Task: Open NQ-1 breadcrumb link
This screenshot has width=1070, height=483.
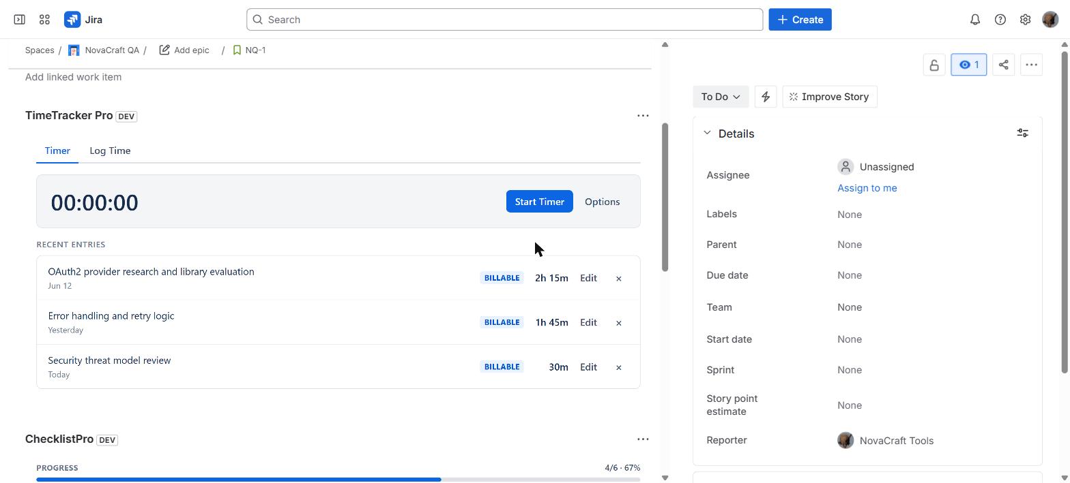Action: tap(256, 50)
